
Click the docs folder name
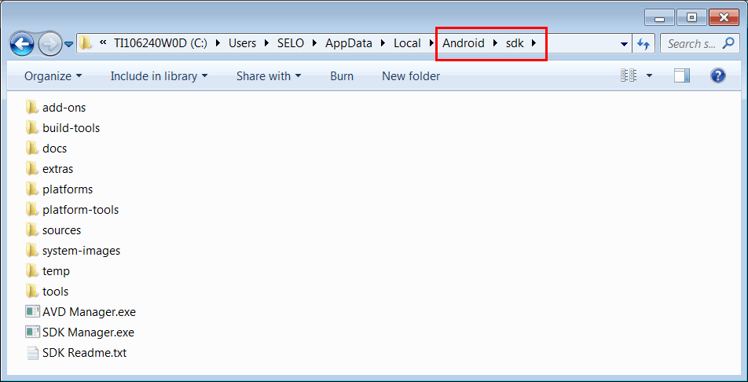point(54,149)
